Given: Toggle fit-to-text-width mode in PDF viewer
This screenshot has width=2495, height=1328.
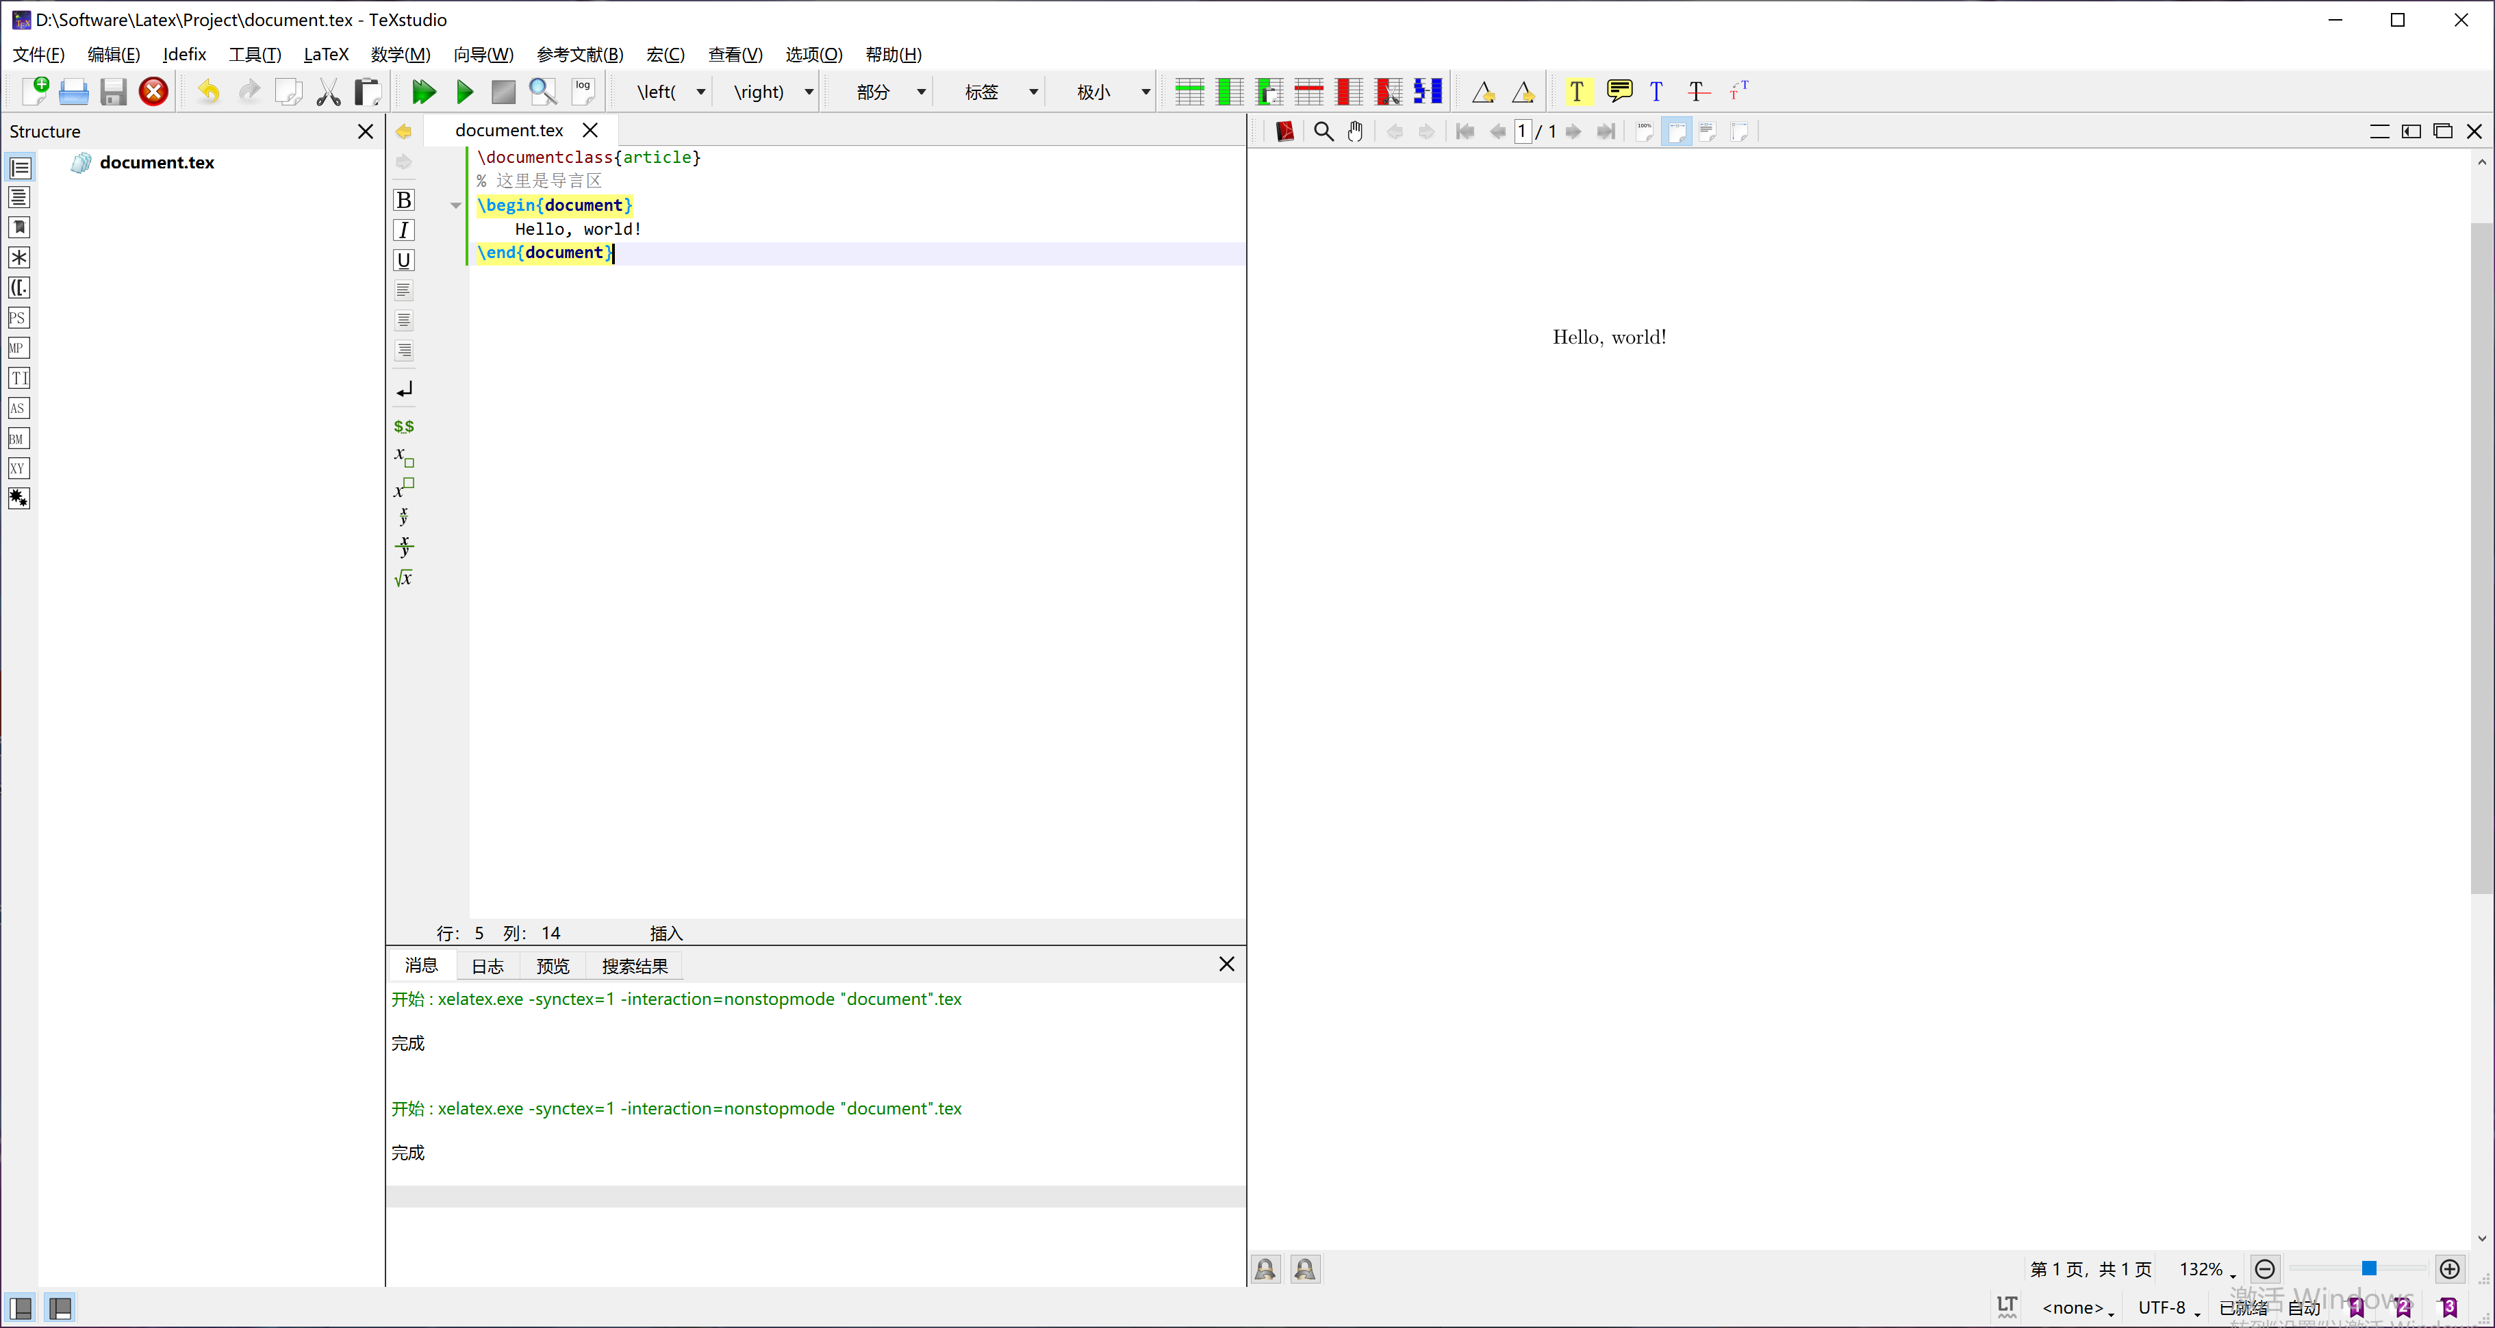Looking at the screenshot, I should 1708,131.
